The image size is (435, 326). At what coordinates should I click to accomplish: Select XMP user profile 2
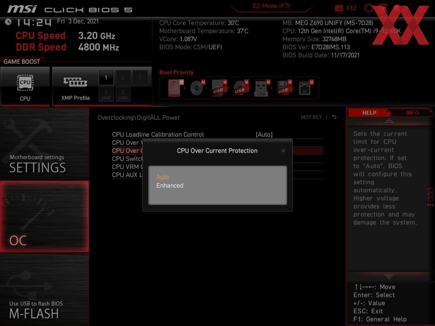pos(123,94)
